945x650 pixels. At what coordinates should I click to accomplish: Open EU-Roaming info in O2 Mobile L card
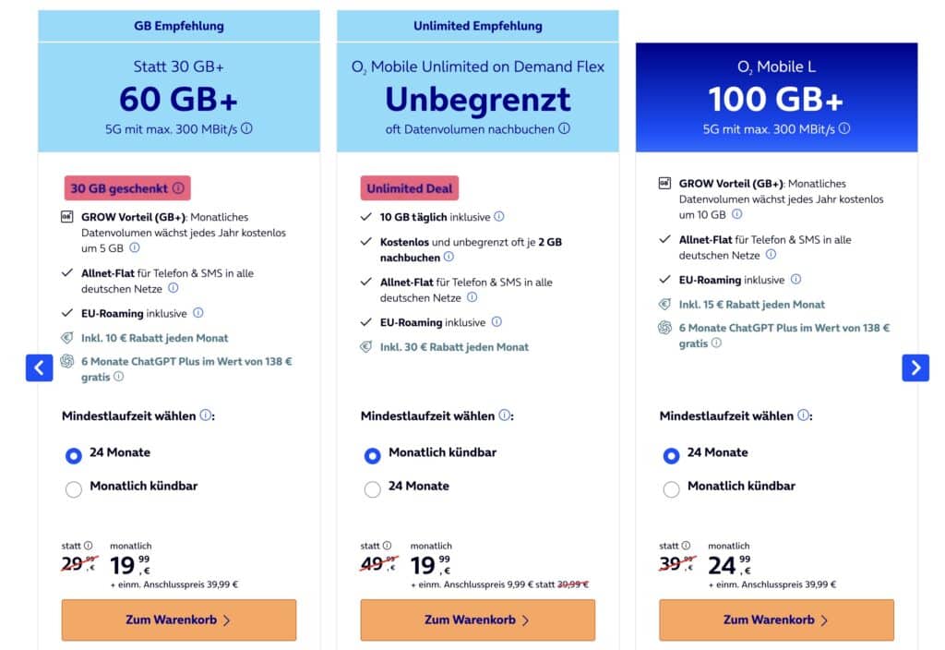795,280
